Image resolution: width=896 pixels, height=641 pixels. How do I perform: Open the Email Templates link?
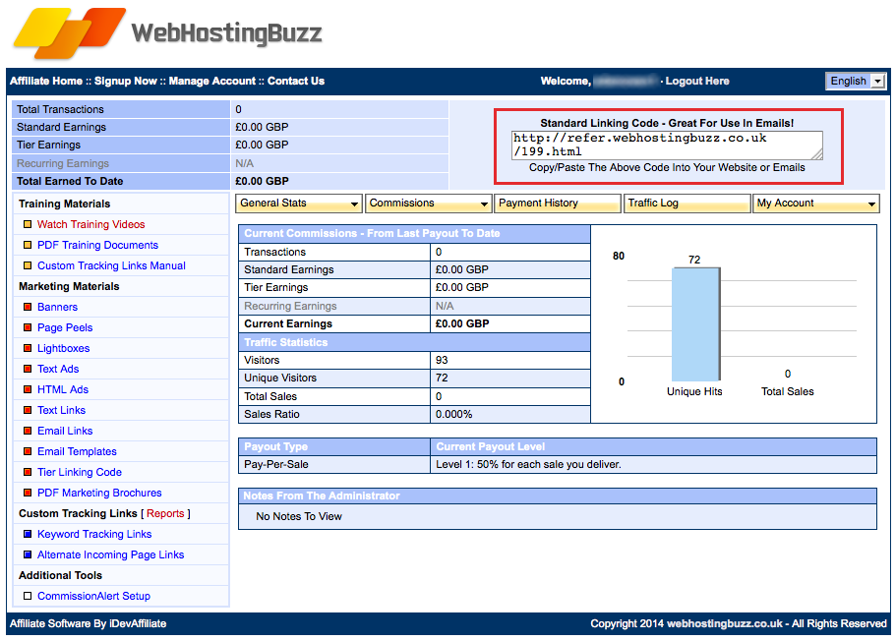coord(77,451)
